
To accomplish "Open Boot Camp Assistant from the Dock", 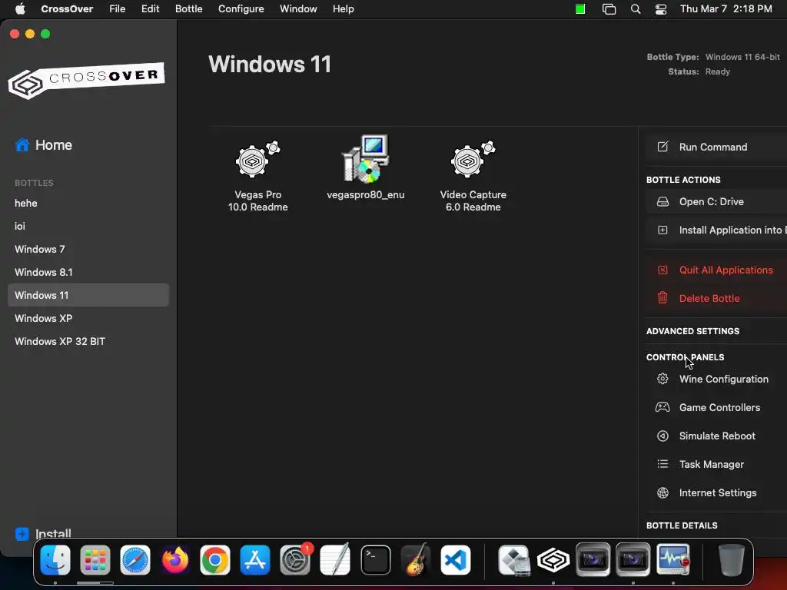I will pos(514,560).
